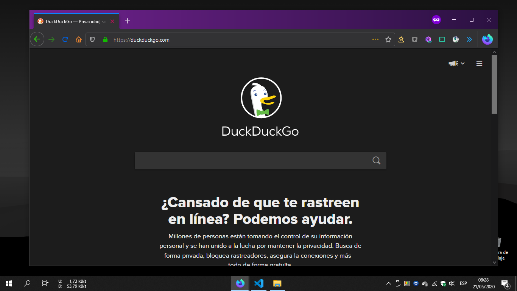Open the grey keyhole password extension icon
517x291 pixels.
[415, 39]
